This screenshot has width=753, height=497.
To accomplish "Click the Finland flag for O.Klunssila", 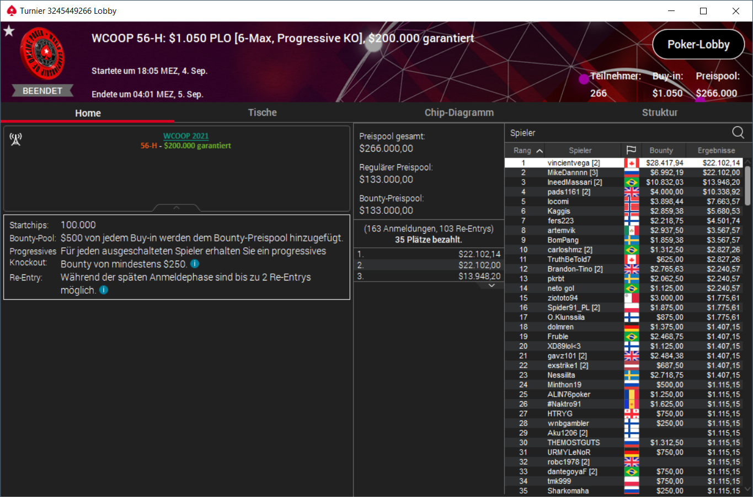I will tap(632, 317).
